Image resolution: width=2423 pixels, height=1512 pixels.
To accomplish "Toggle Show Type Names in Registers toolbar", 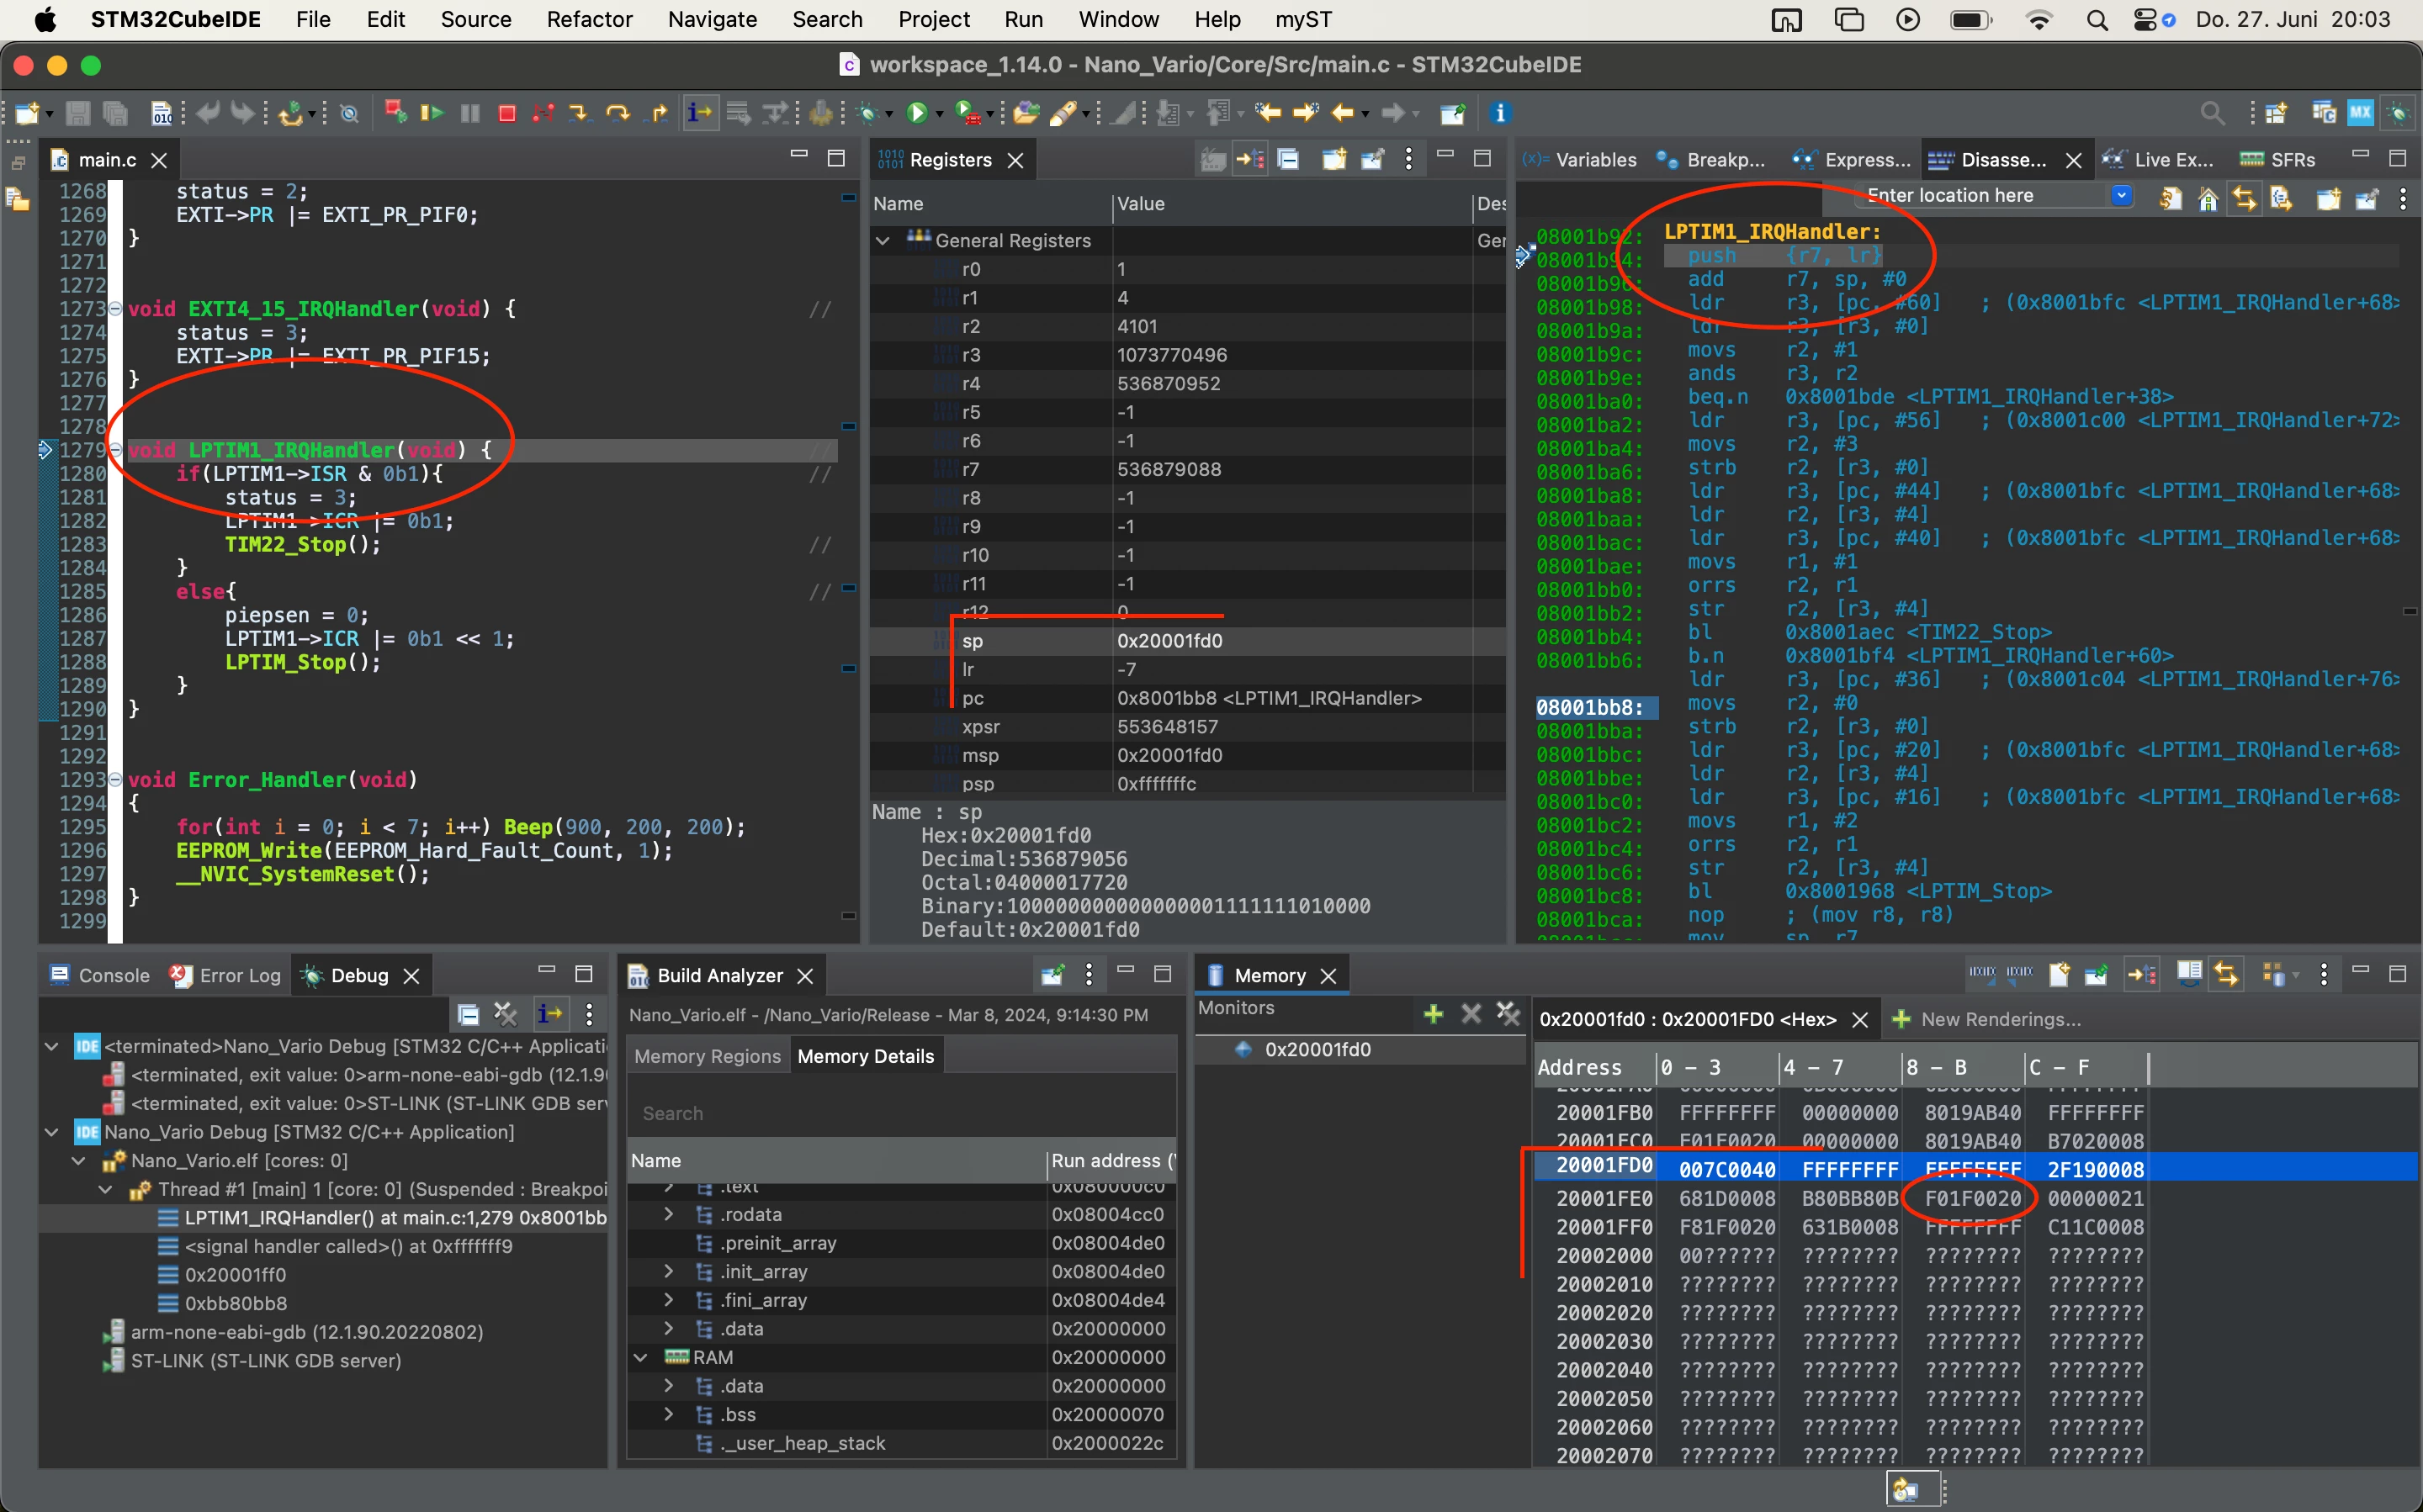I will (x=1212, y=159).
